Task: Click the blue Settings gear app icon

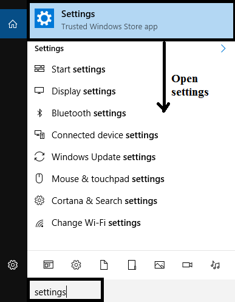Action: pyautogui.click(x=44, y=18)
